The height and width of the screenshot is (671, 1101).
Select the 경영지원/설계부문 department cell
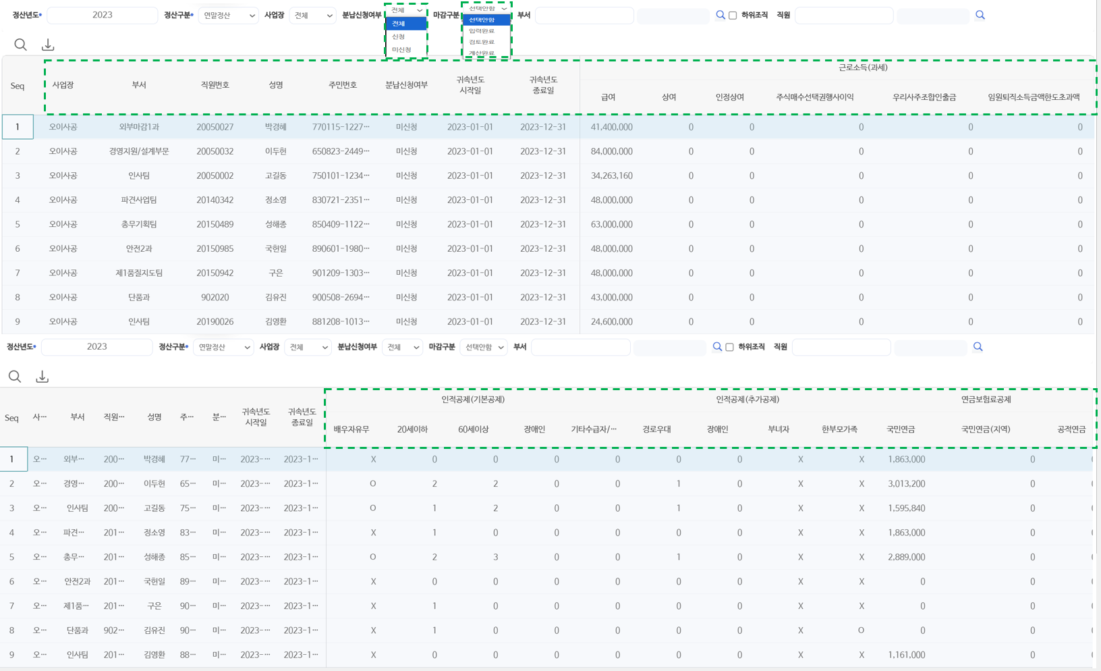coord(139,151)
